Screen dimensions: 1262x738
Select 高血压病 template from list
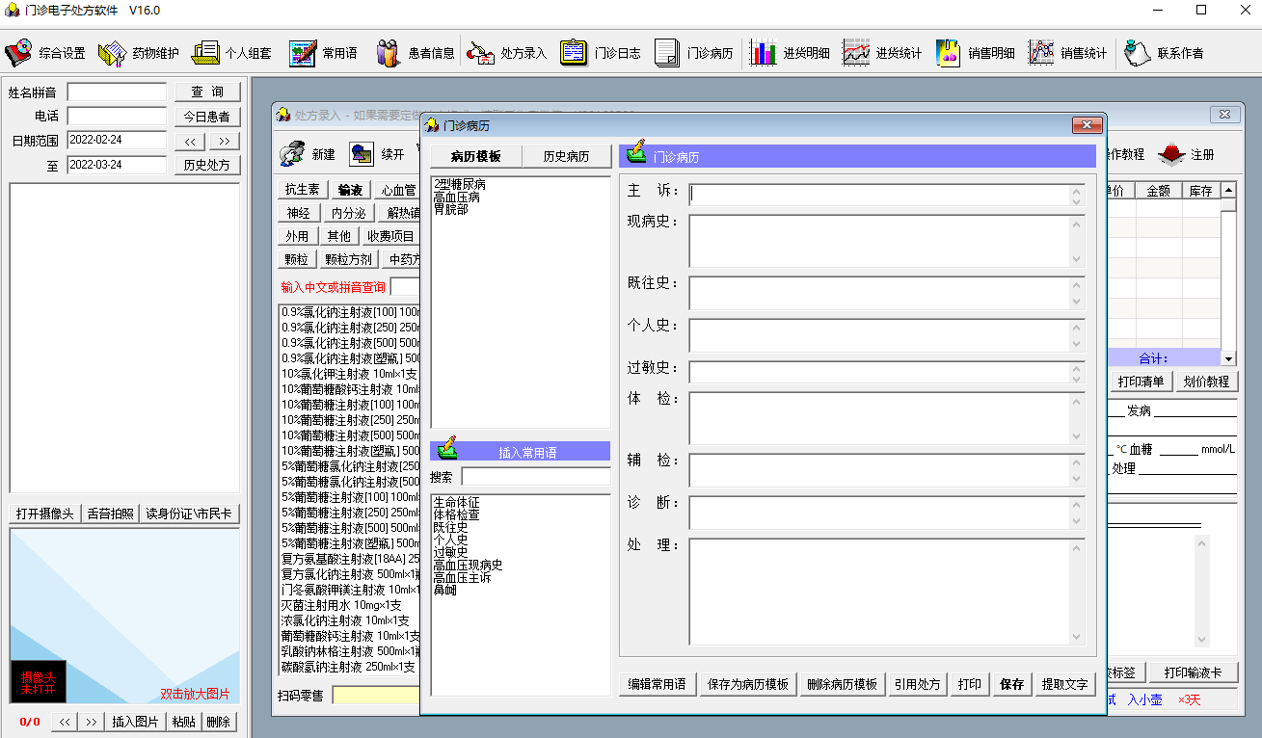click(x=457, y=197)
